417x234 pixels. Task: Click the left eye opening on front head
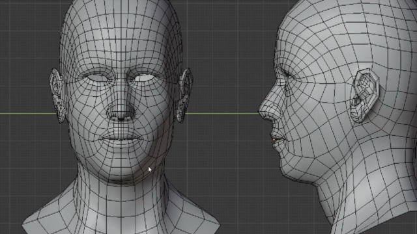(x=98, y=78)
